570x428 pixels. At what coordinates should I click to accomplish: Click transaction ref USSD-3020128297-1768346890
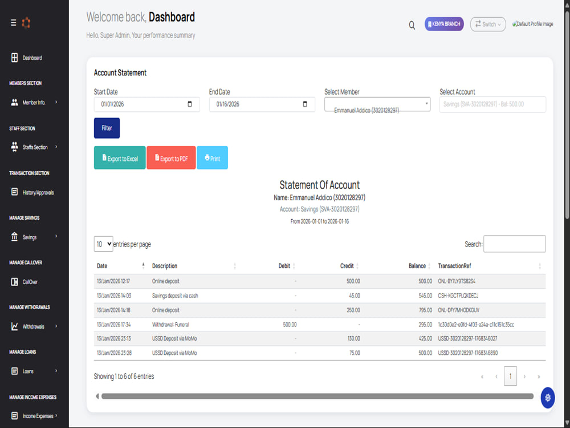(x=468, y=353)
